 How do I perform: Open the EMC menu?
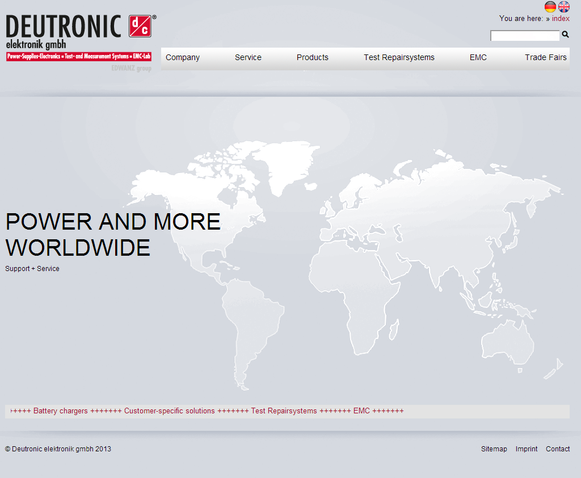point(478,57)
